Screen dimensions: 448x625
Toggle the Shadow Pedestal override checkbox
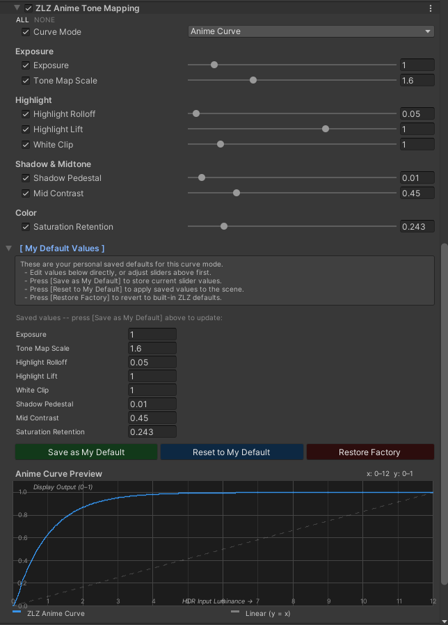pyautogui.click(x=26, y=178)
